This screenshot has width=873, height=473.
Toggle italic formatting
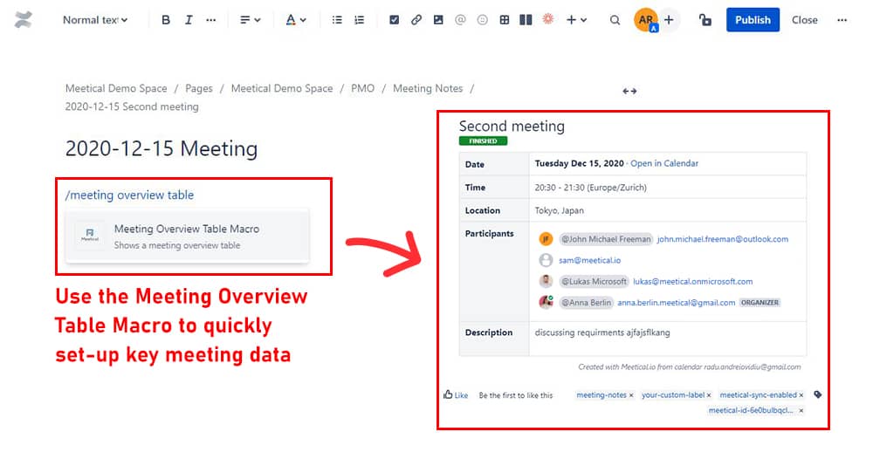pos(189,20)
